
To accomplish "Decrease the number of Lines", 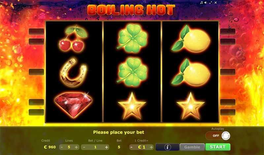I will [62, 147].
